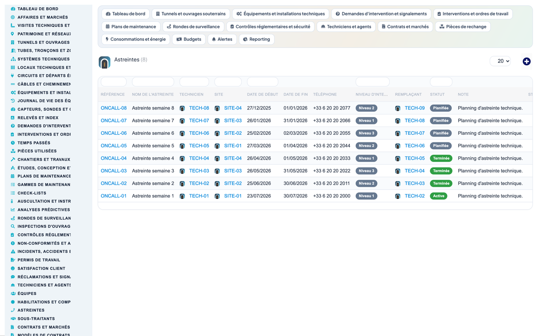543x336 pixels.
Task: Open the Pièces de rechange tab
Action: 463,27
